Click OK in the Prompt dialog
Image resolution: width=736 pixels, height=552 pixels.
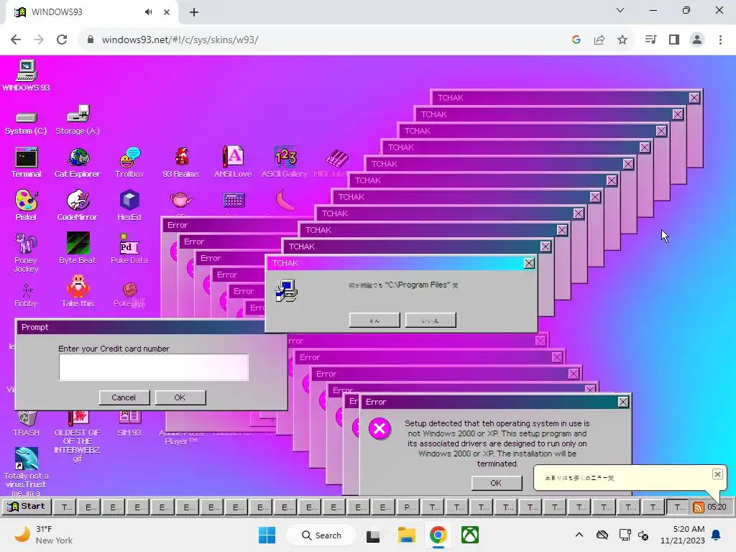coord(180,397)
